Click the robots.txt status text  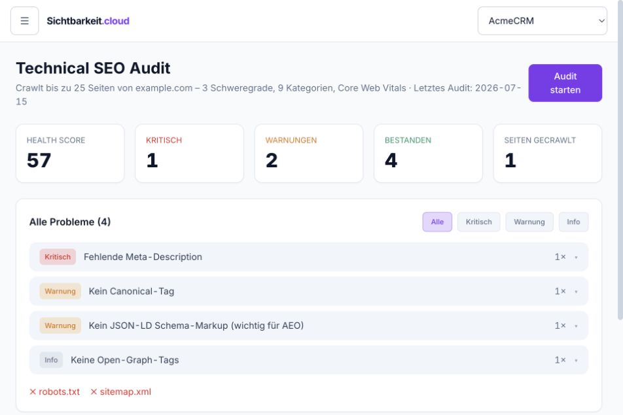(x=54, y=391)
